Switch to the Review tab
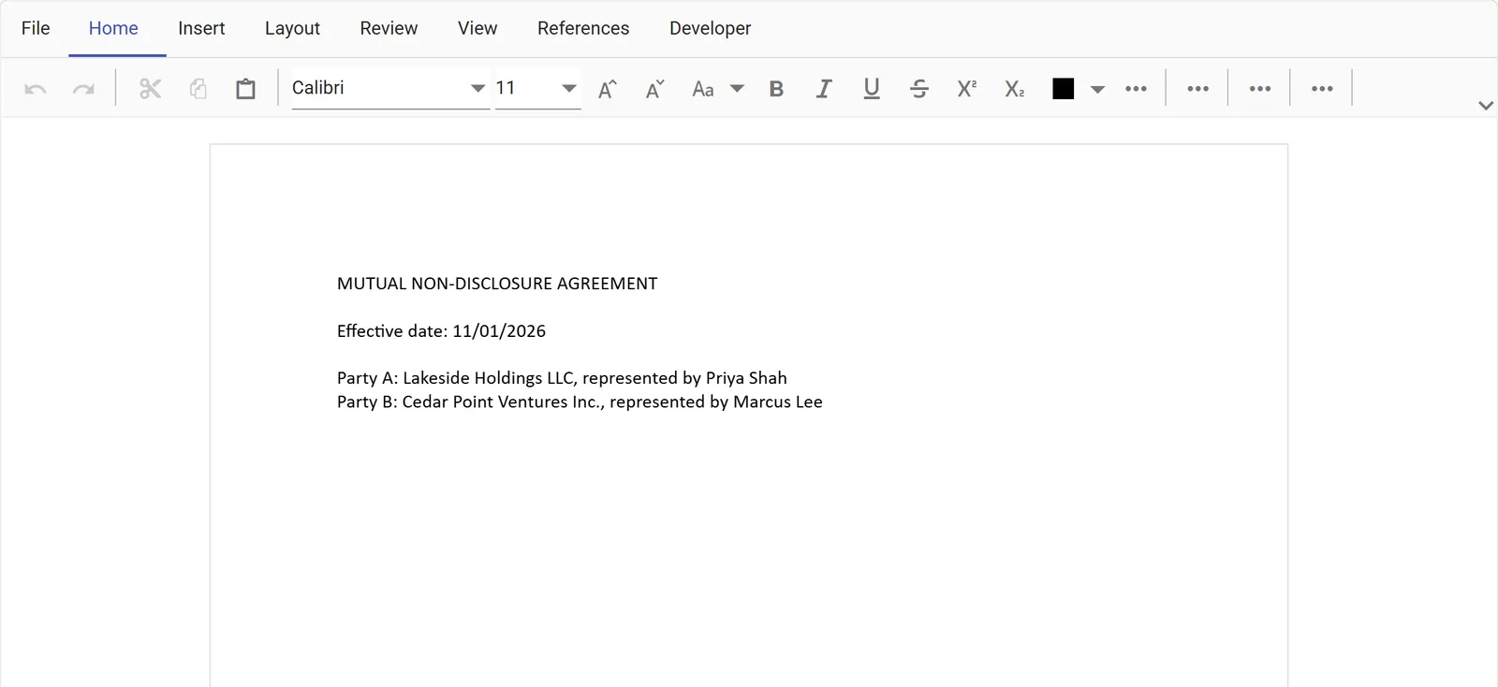The image size is (1498, 687). pos(389,28)
